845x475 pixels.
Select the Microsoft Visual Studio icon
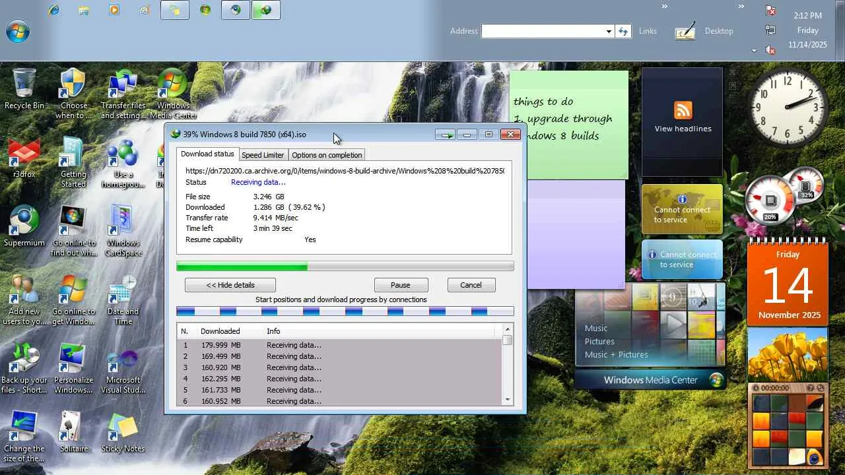tap(123, 369)
